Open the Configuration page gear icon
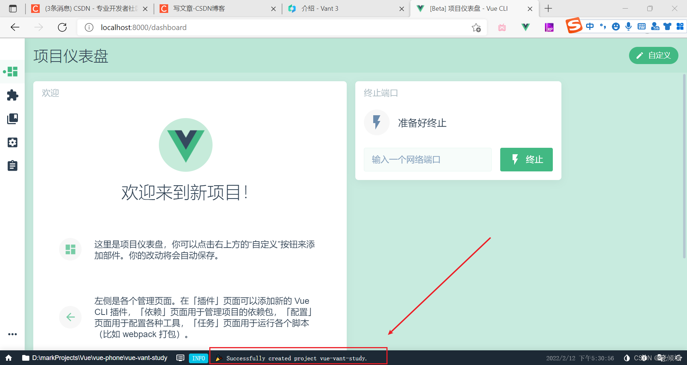 click(x=13, y=142)
